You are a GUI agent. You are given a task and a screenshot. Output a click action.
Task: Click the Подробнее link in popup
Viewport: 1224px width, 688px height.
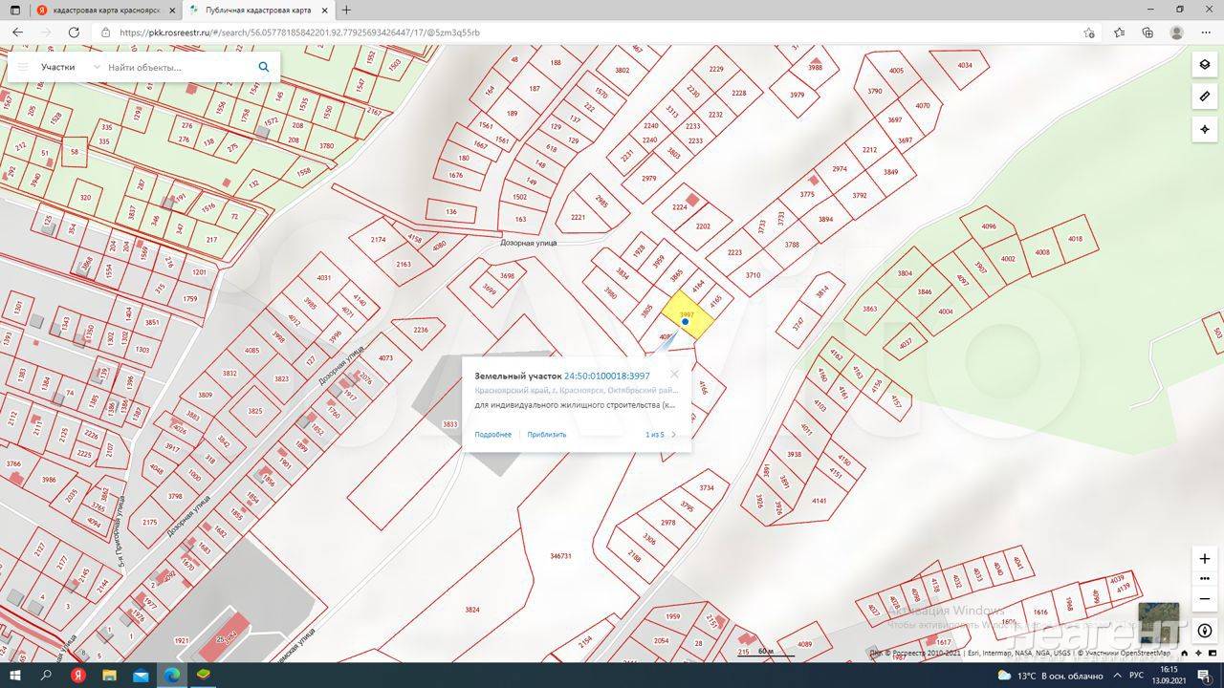pos(492,435)
